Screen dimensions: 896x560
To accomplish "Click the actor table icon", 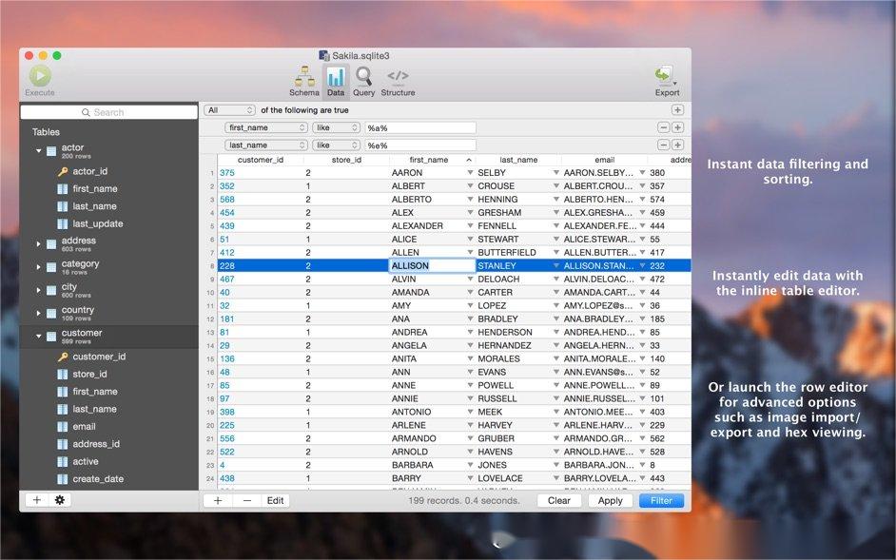I will [50, 151].
